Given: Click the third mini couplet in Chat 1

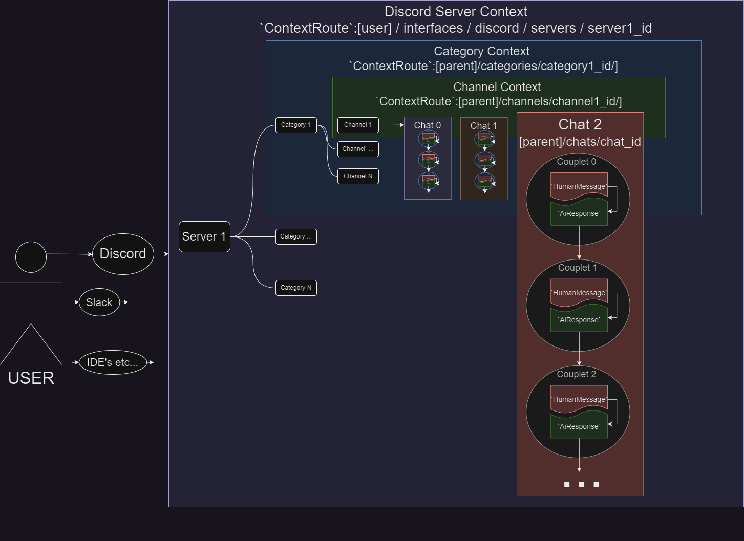Looking at the screenshot, I should [485, 181].
